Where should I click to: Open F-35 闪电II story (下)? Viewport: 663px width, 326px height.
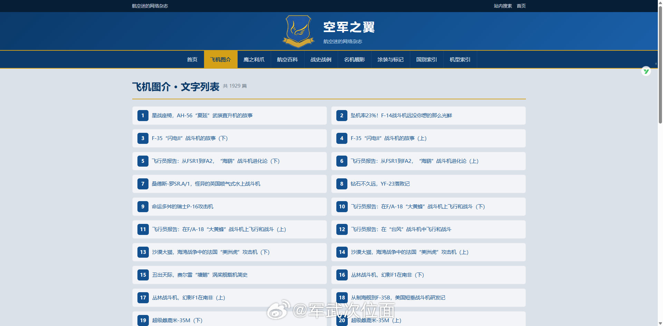190,138
